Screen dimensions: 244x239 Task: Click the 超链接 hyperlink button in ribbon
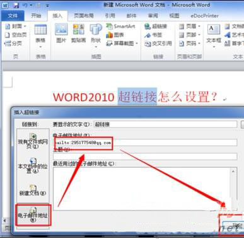tap(156, 26)
